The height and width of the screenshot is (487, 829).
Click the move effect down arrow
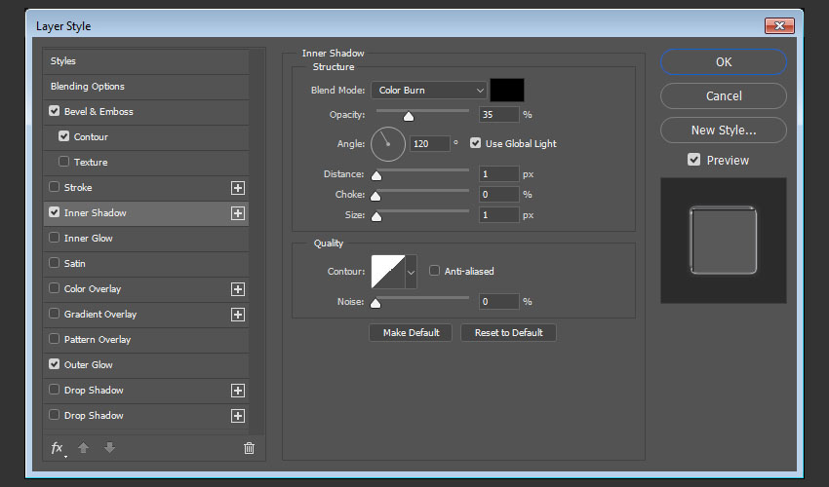coord(109,448)
